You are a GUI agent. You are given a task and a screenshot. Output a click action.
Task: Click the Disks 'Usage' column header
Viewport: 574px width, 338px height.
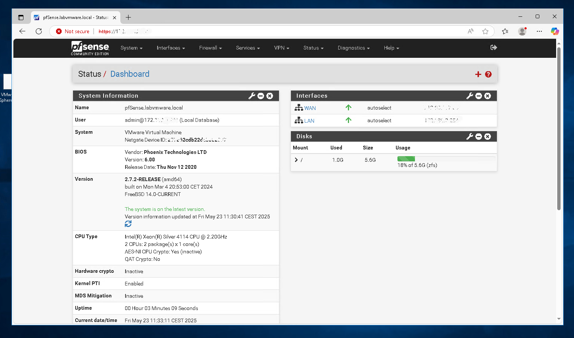click(403, 148)
